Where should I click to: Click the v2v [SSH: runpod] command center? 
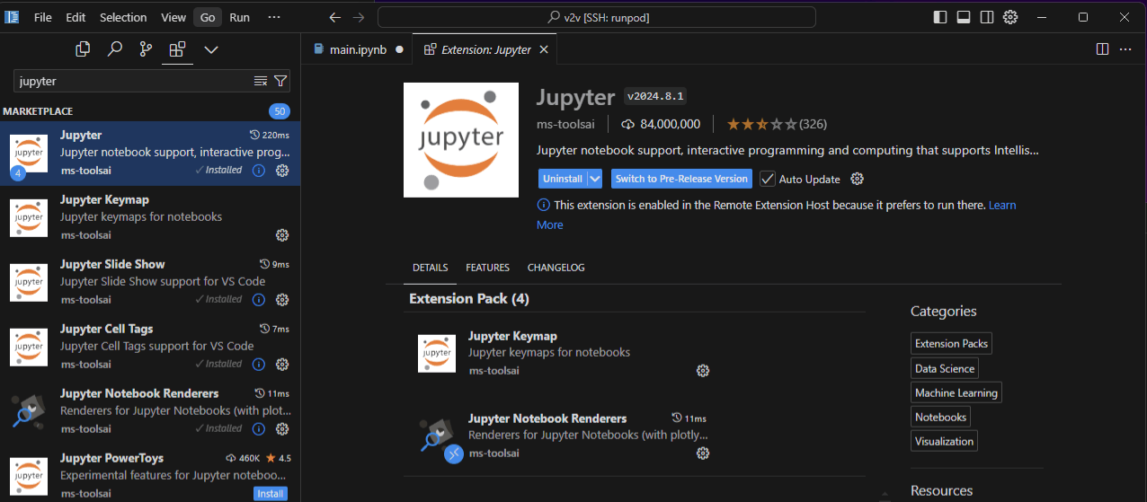597,17
